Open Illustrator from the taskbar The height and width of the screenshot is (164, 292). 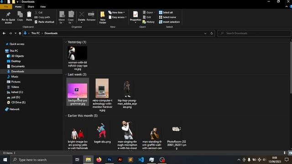pos(120,160)
